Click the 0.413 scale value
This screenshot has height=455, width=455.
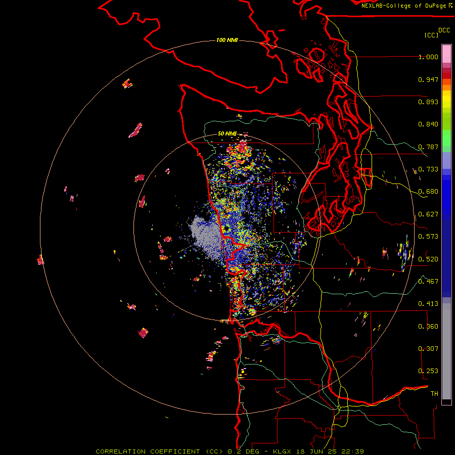click(x=428, y=304)
